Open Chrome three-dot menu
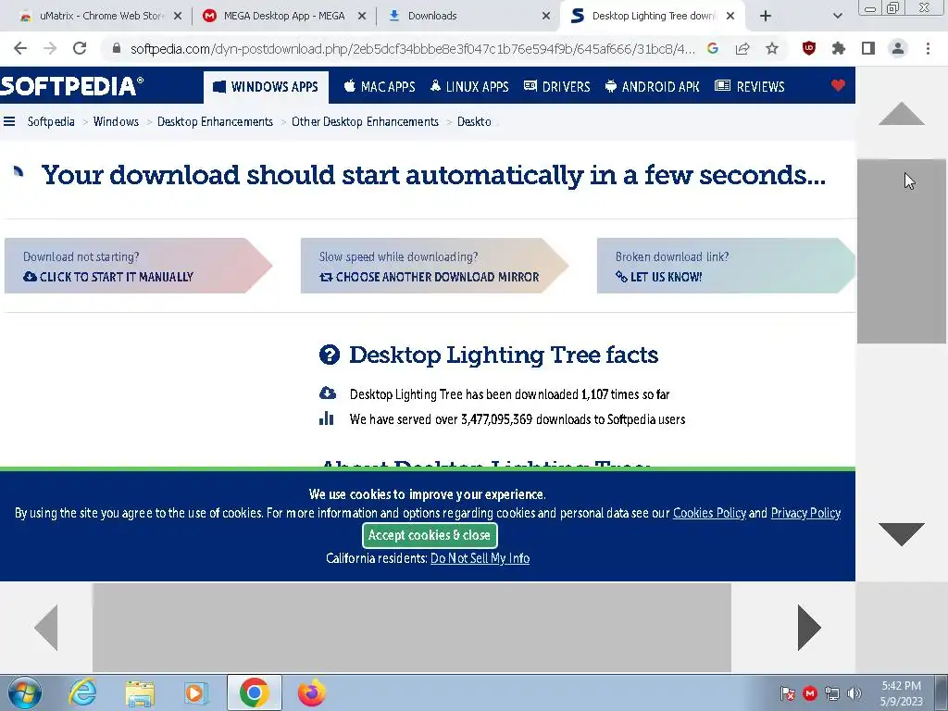This screenshot has height=711, width=948. (x=928, y=48)
